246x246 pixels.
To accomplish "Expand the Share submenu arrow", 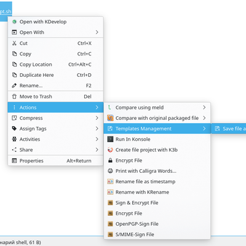I will [x=97, y=150].
